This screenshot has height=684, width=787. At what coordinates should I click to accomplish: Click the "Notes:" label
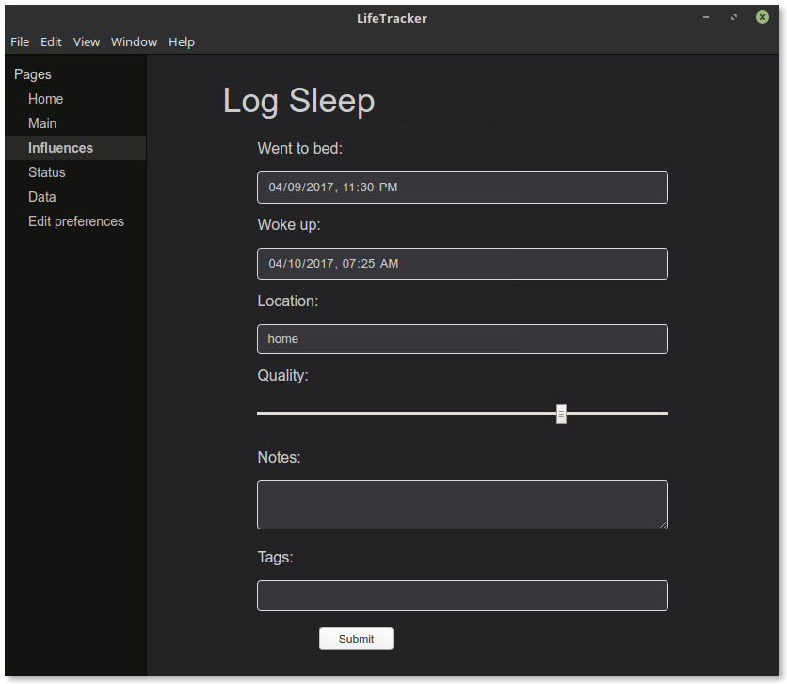[279, 458]
